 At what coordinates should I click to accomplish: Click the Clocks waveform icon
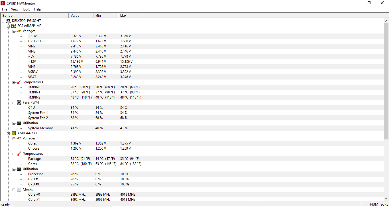click(x=19, y=189)
